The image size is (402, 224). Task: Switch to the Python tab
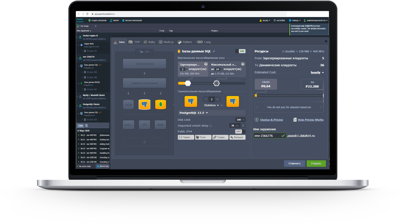point(185,42)
